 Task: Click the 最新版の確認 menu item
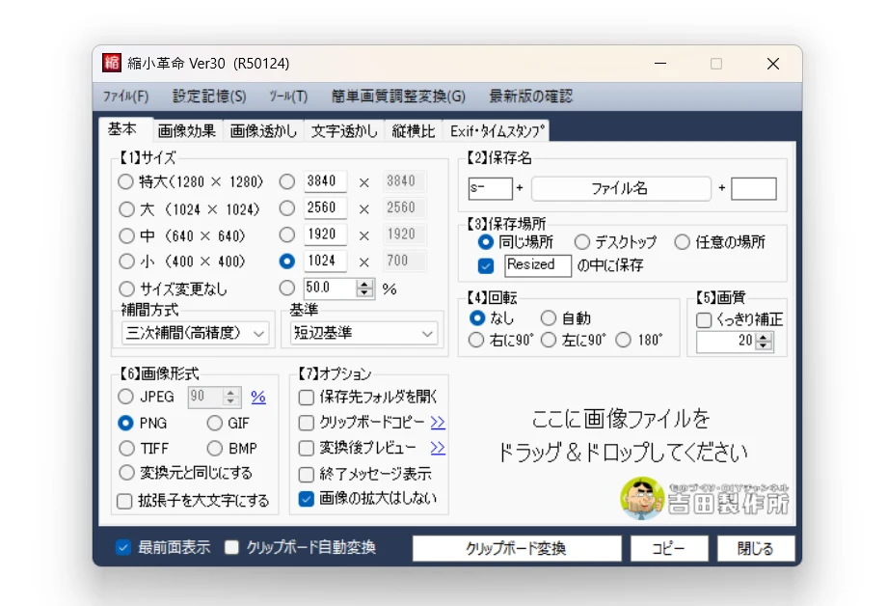(x=530, y=96)
